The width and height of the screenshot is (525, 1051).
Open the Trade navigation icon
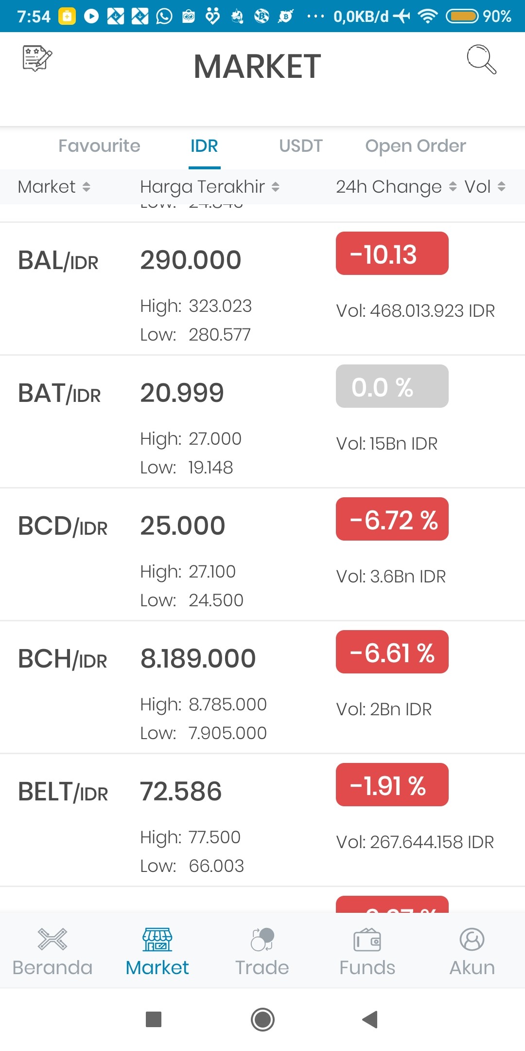click(x=262, y=939)
